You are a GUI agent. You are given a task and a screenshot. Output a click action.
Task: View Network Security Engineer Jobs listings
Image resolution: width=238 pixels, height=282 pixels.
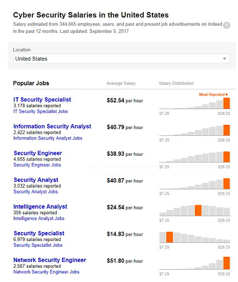[x=46, y=272]
